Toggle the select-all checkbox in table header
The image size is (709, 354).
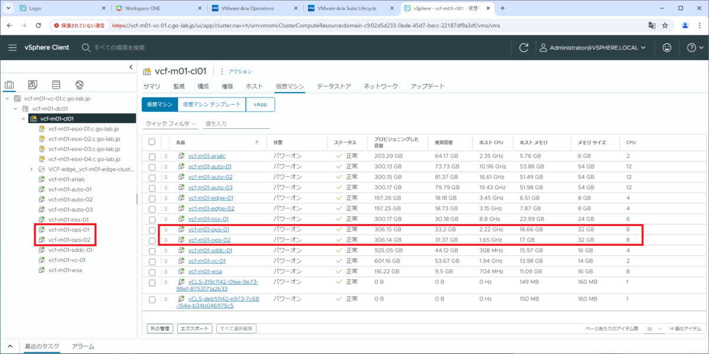tap(152, 142)
